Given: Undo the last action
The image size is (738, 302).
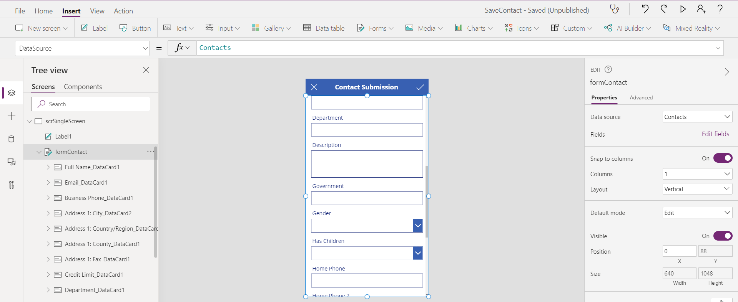Looking at the screenshot, I should tap(645, 9).
